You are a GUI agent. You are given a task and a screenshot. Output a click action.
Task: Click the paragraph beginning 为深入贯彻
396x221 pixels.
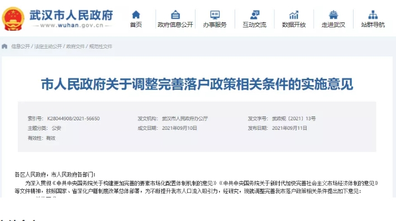pyautogui.click(x=196, y=187)
